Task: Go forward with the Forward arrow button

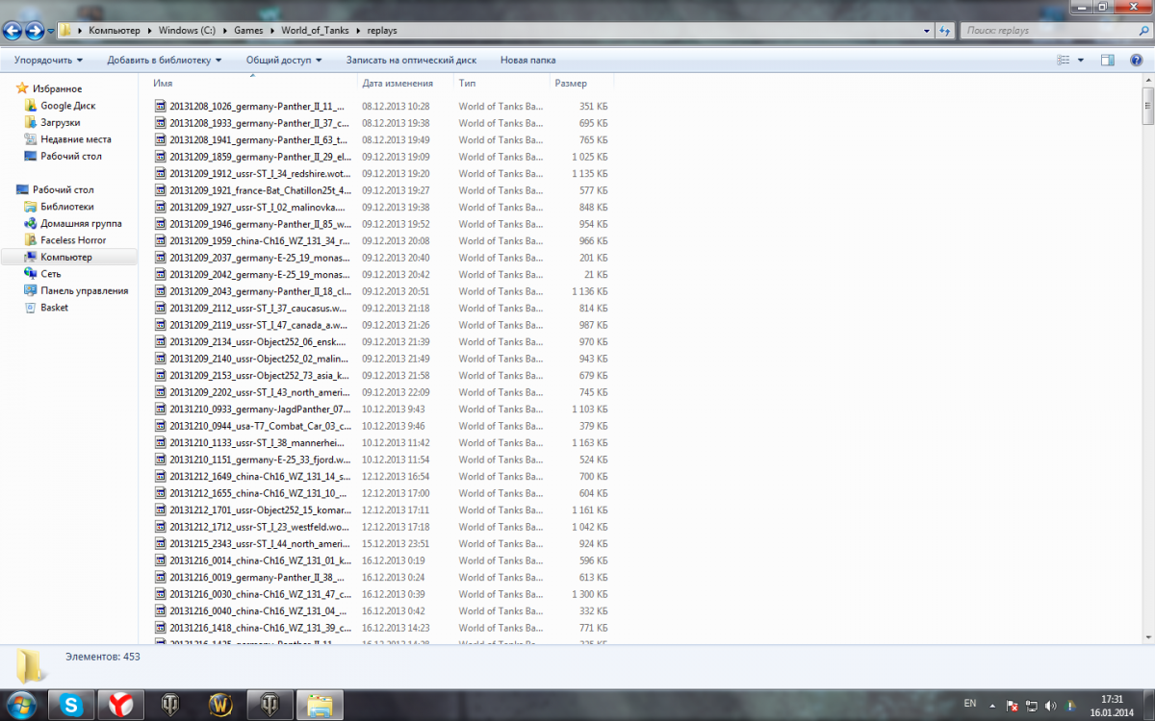Action: [x=35, y=30]
